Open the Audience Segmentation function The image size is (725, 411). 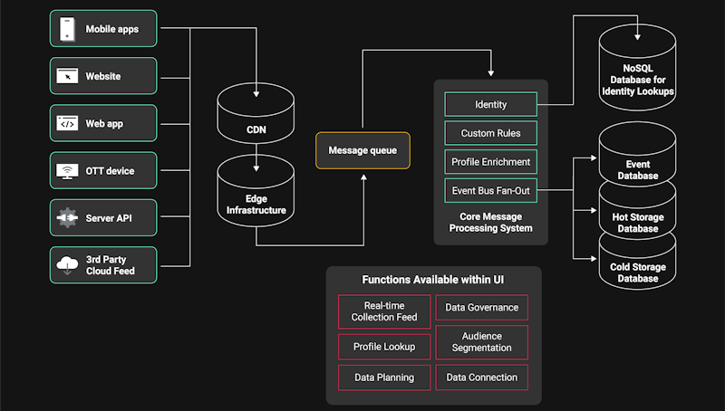[x=482, y=342]
